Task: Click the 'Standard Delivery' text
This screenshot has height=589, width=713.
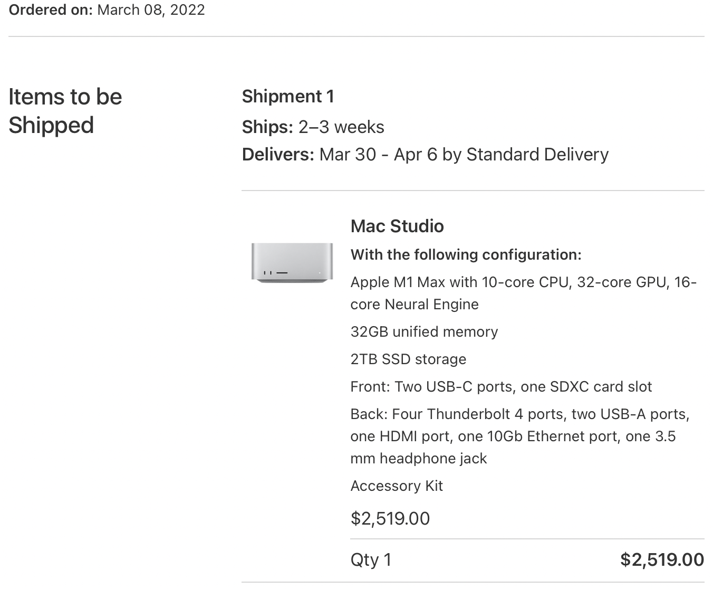Action: [537, 155]
